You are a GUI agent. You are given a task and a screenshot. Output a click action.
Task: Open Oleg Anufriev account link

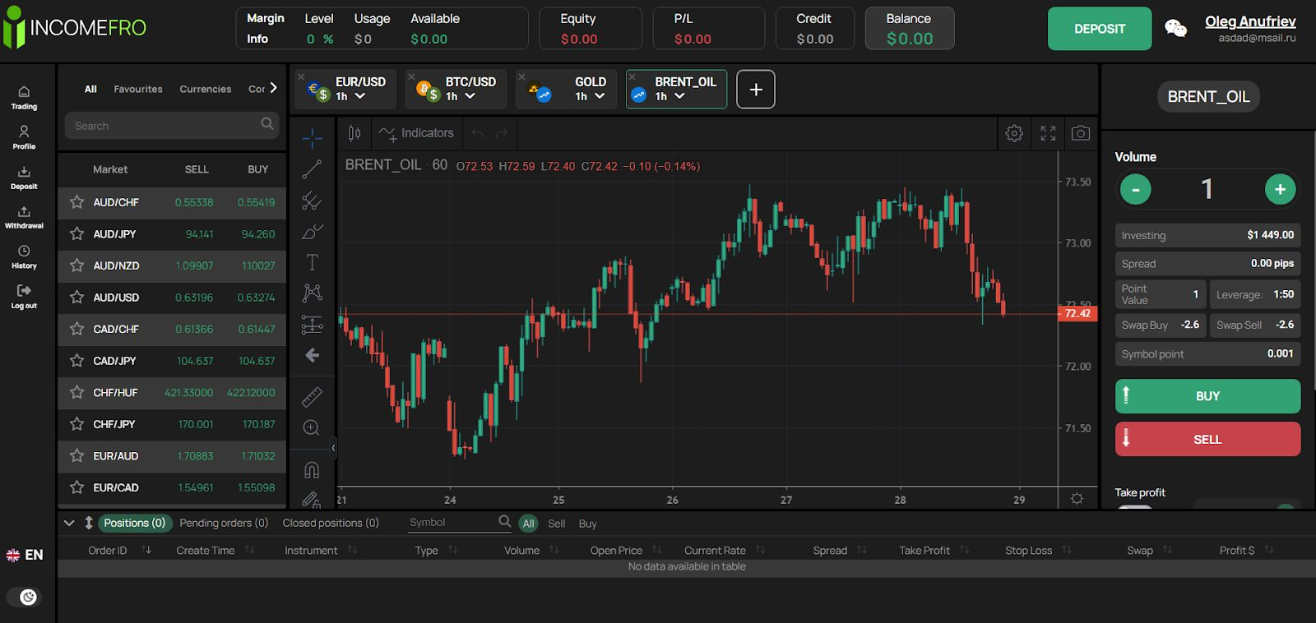click(x=1250, y=21)
